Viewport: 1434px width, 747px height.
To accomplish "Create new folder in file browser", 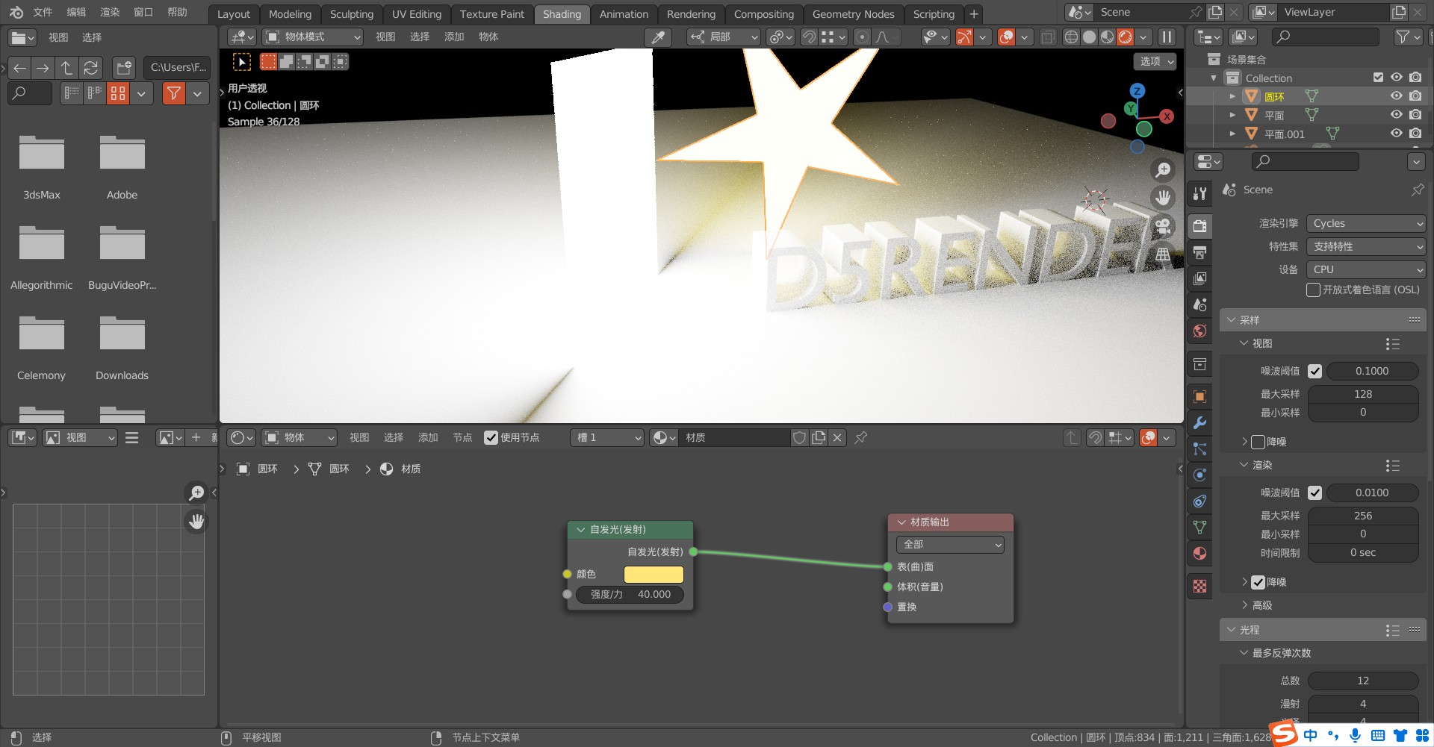I will coord(124,68).
